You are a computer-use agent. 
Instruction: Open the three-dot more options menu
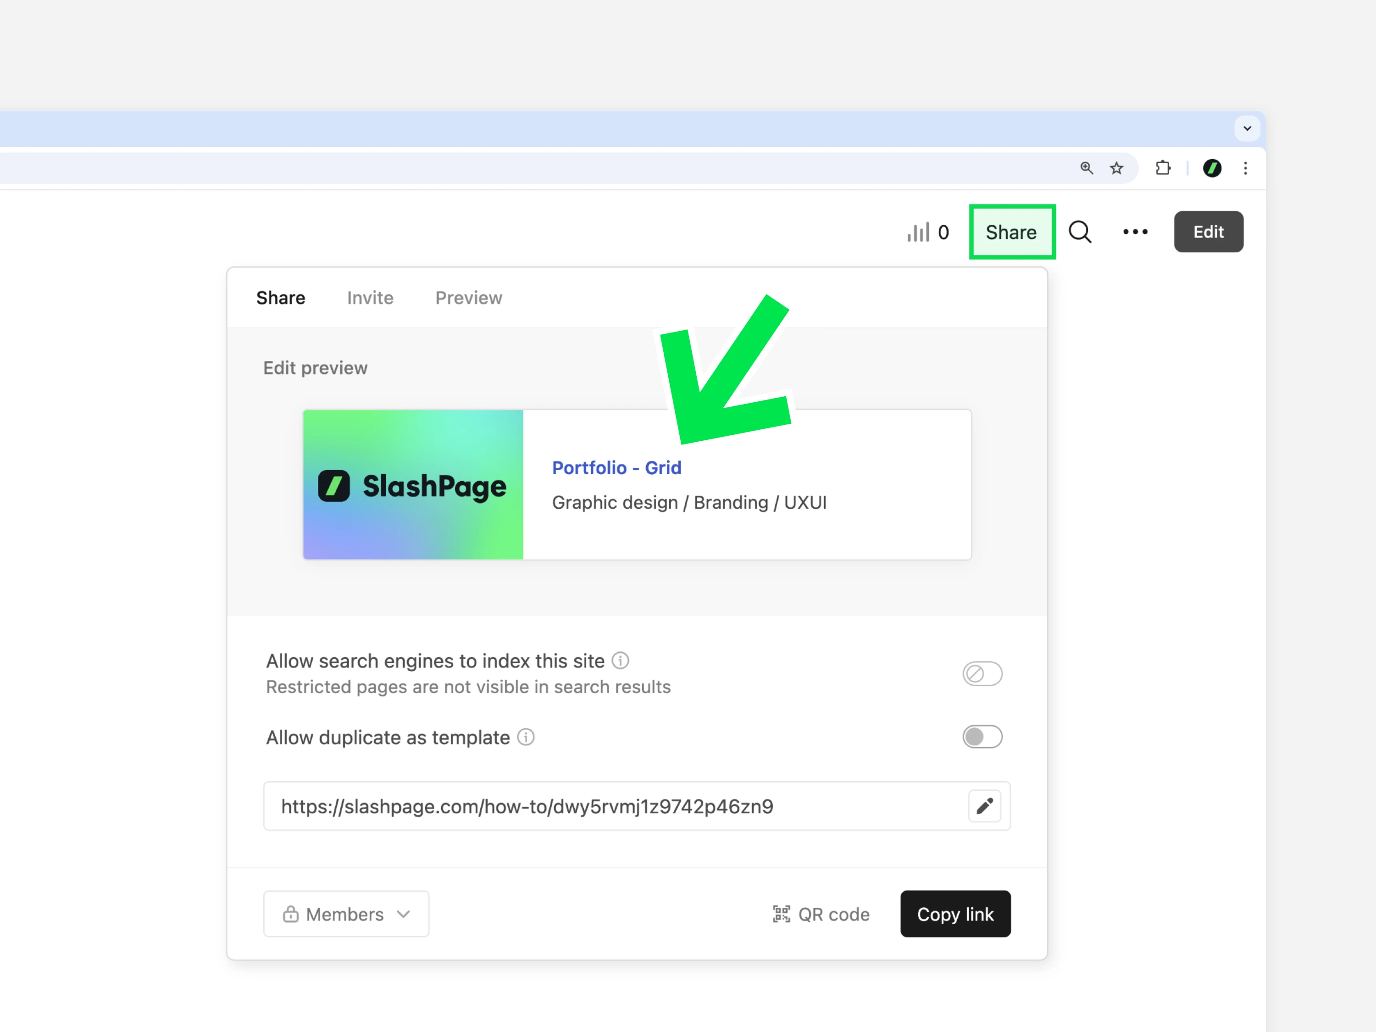coord(1135,232)
